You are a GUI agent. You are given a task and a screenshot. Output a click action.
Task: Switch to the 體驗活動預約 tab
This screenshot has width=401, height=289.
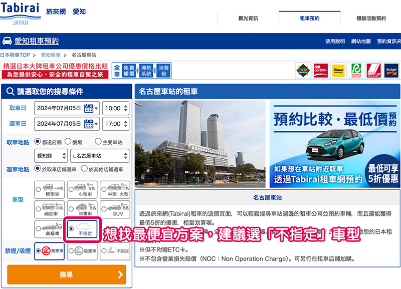click(371, 18)
